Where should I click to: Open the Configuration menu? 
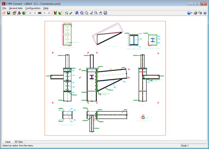[33, 8]
